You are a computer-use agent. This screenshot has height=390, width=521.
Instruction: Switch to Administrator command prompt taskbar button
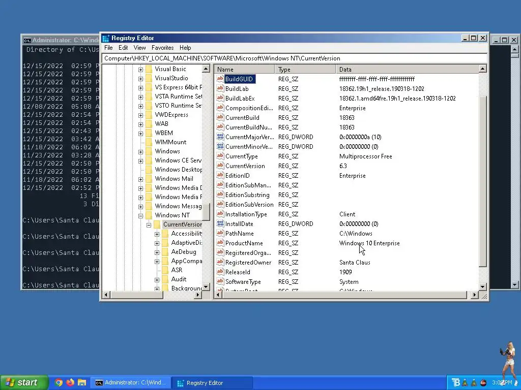[x=131, y=383]
